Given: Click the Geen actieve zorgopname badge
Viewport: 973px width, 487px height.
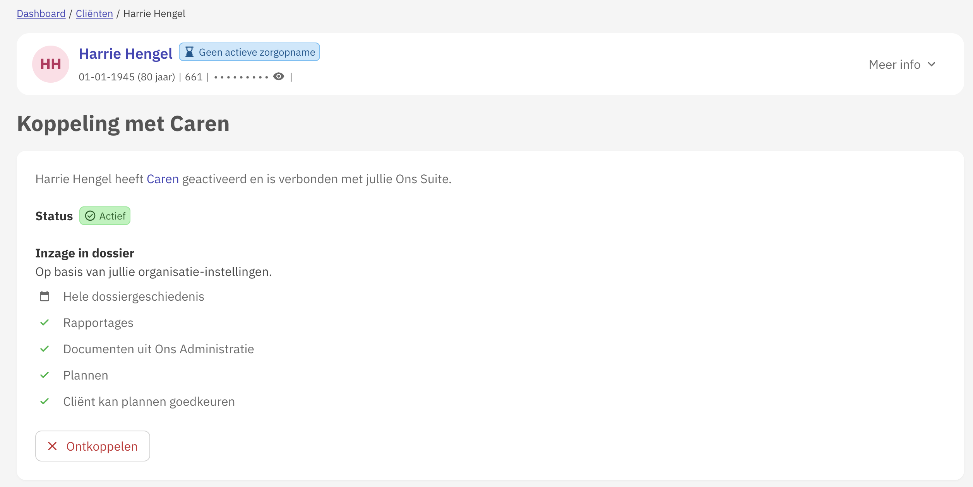Looking at the screenshot, I should 249,52.
